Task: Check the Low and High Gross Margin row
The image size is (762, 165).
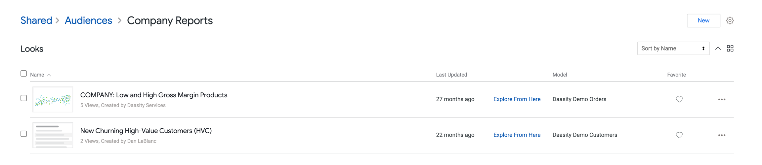Action: [x=24, y=98]
